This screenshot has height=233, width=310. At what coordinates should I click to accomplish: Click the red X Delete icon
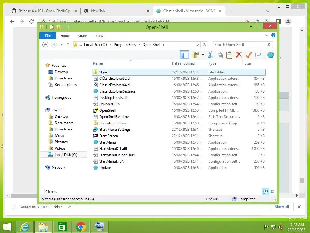tap(239, 55)
